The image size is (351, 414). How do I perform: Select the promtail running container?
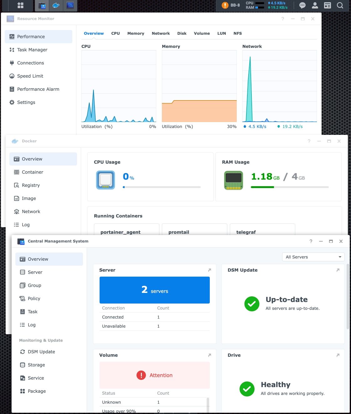point(194,229)
